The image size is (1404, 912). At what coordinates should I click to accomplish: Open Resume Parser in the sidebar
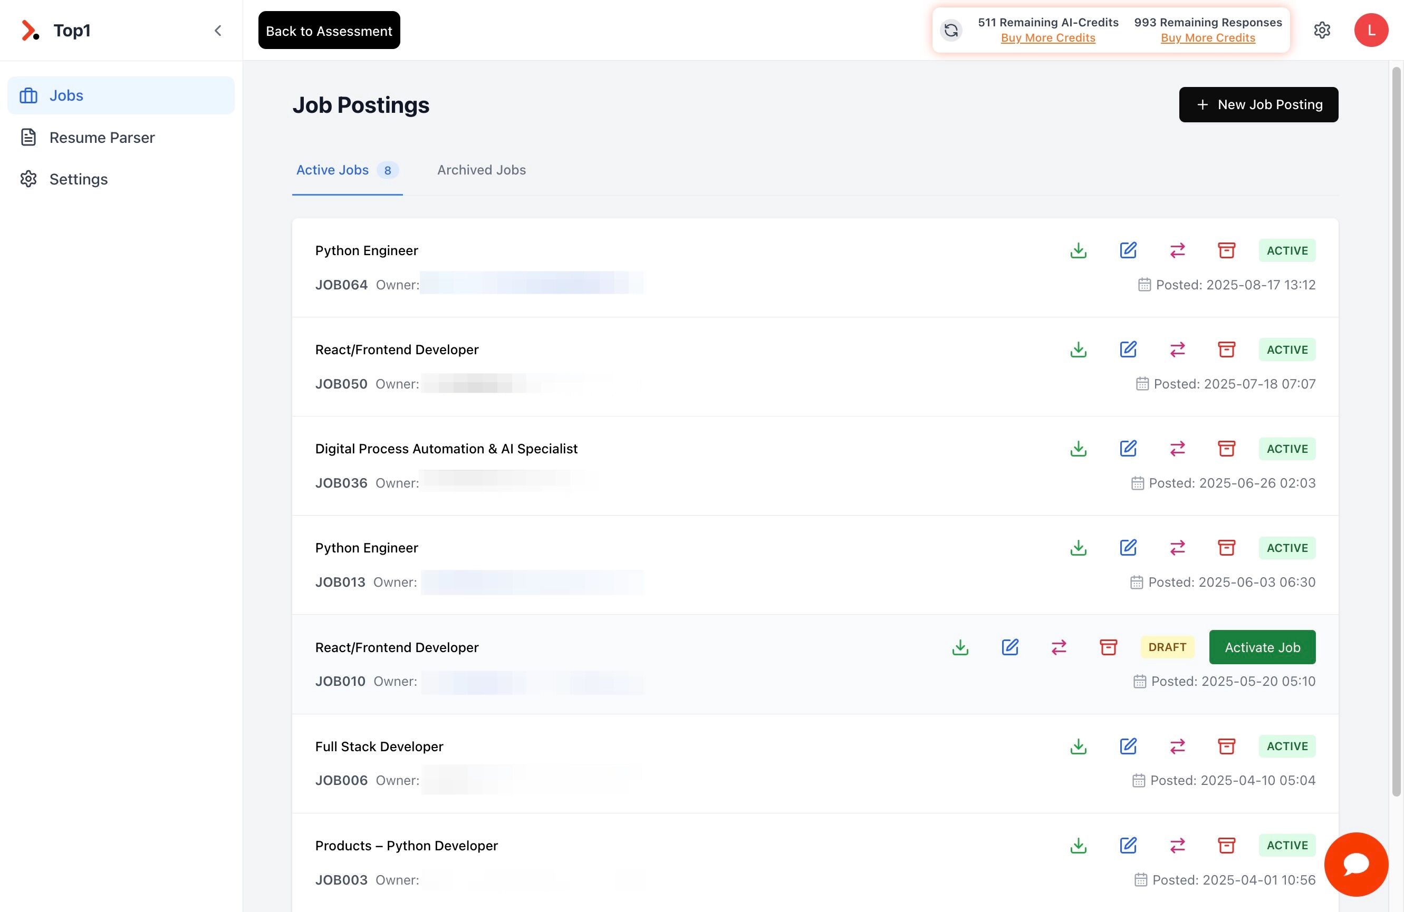101,138
